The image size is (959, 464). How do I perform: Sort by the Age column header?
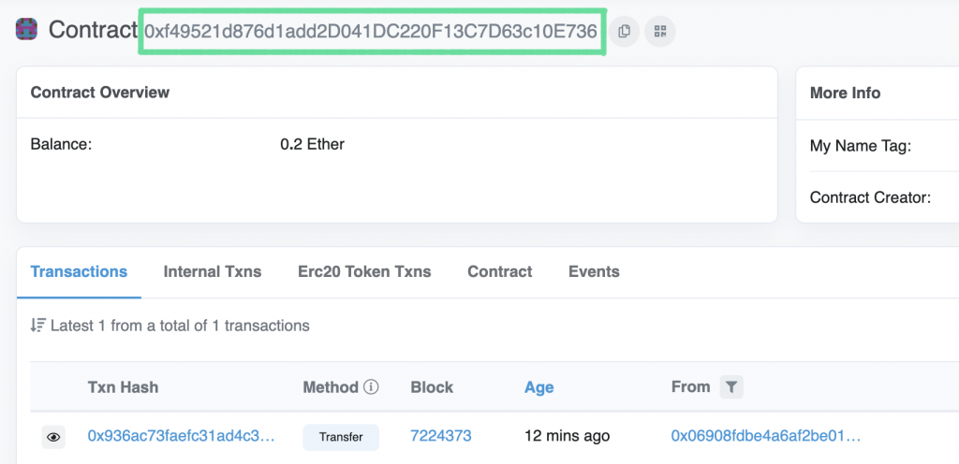[539, 387]
